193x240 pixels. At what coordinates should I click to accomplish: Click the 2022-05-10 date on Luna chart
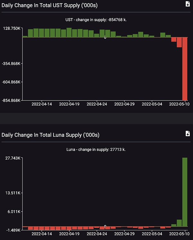[x=179, y=234]
